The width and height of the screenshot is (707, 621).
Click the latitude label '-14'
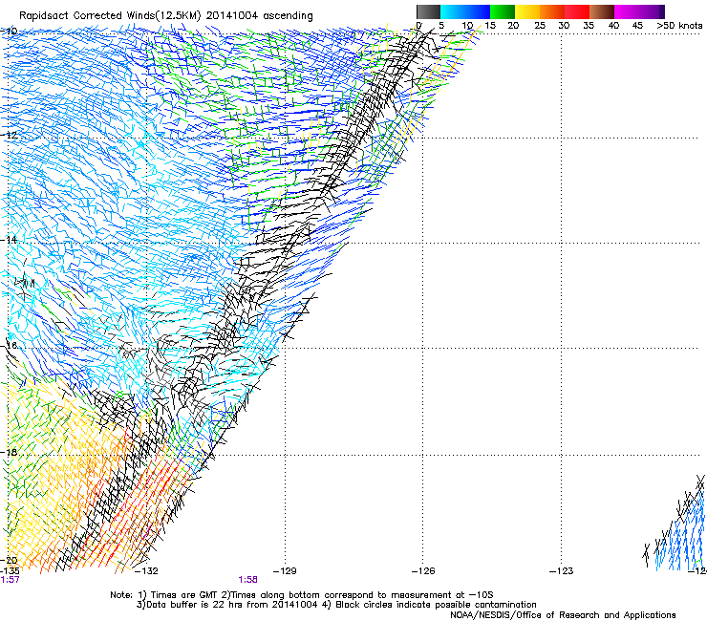click(x=9, y=240)
